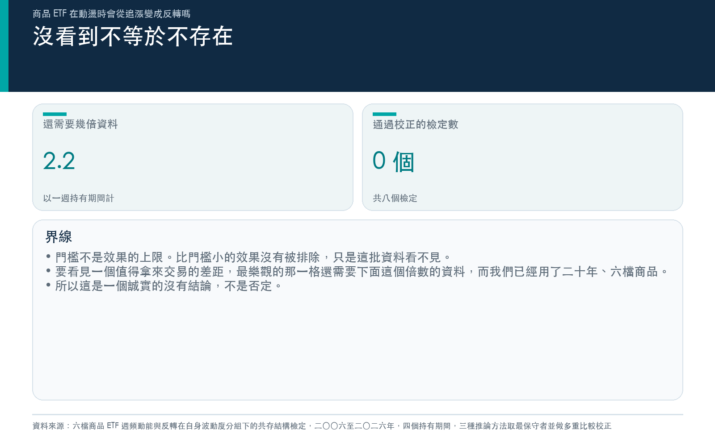
Task: Select the bullet beginning '所以這是一個誠實的沒有結論'
Action: 164,286
